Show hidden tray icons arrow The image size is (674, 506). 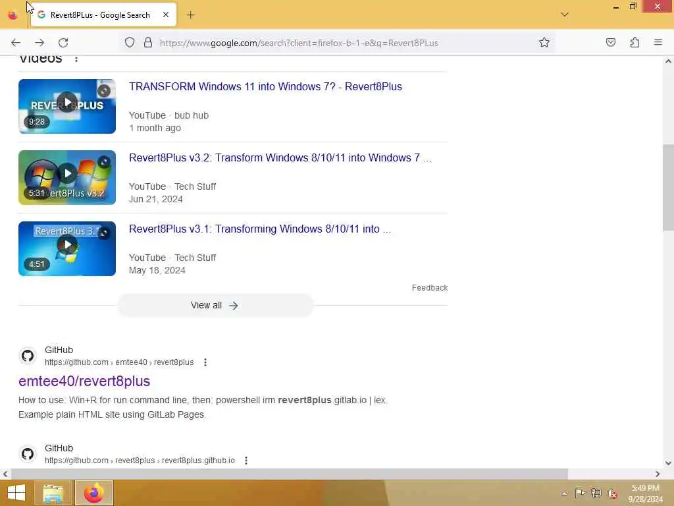564,493
